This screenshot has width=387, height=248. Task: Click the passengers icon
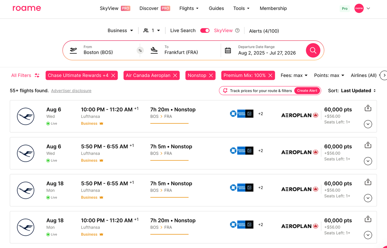tap(146, 31)
